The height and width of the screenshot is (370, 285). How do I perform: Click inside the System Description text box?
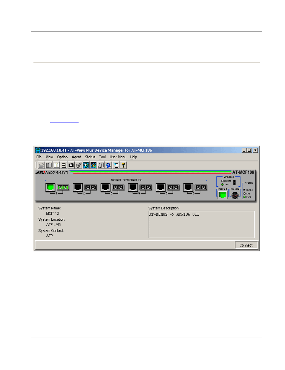pyautogui.click(x=202, y=224)
